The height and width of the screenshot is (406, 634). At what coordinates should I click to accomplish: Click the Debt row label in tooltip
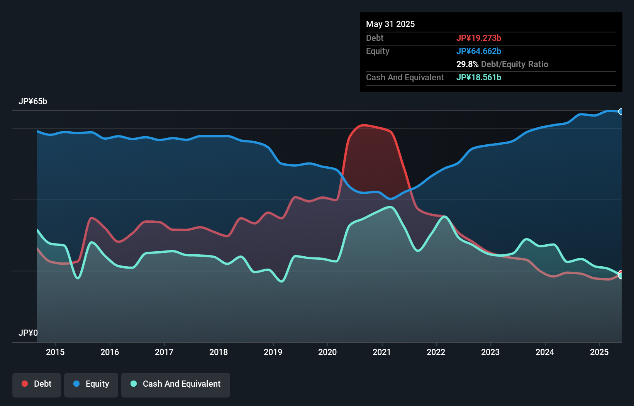(375, 38)
